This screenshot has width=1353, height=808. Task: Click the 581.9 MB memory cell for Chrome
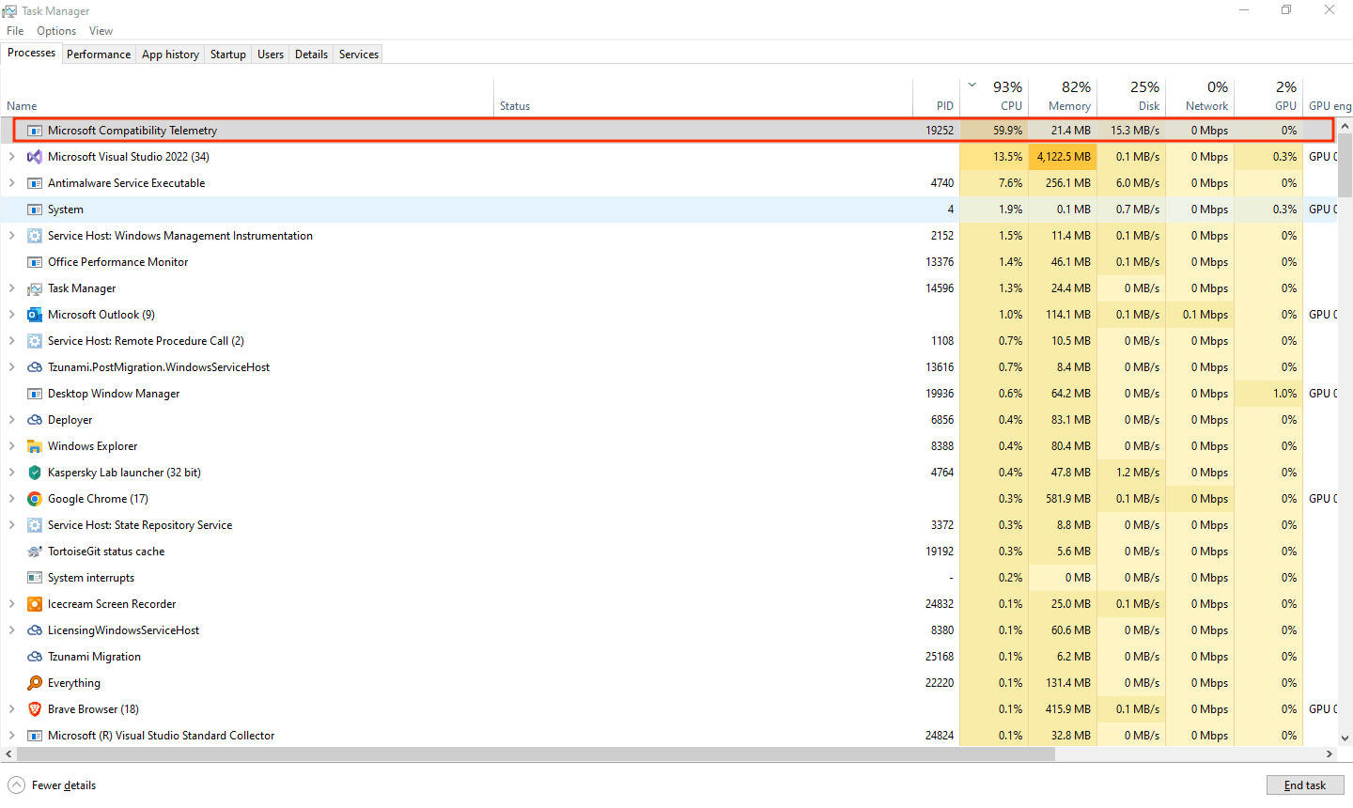[x=1063, y=499]
